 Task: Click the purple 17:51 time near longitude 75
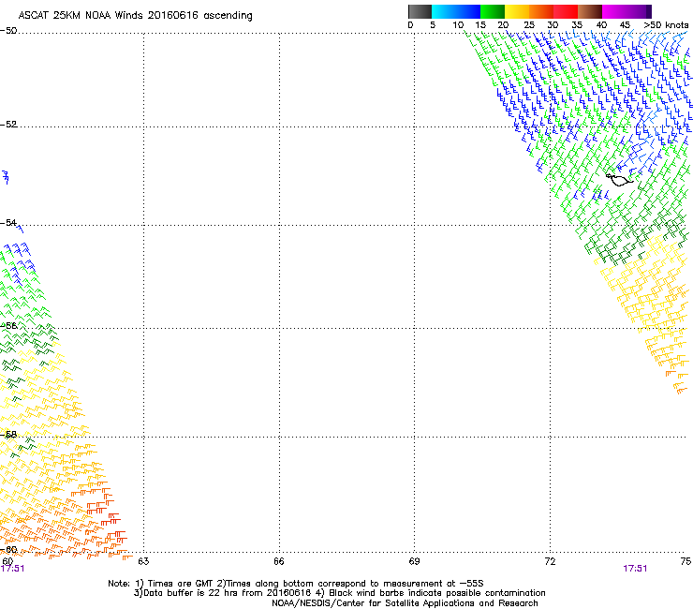point(635,569)
